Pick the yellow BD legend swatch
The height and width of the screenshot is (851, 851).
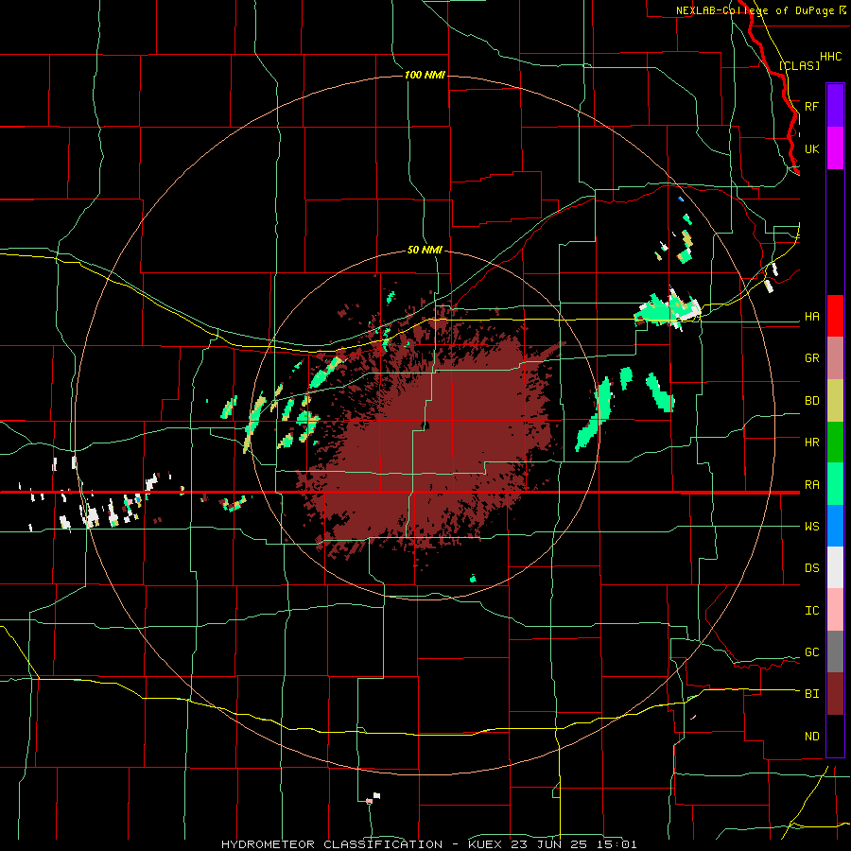pyautogui.click(x=835, y=401)
